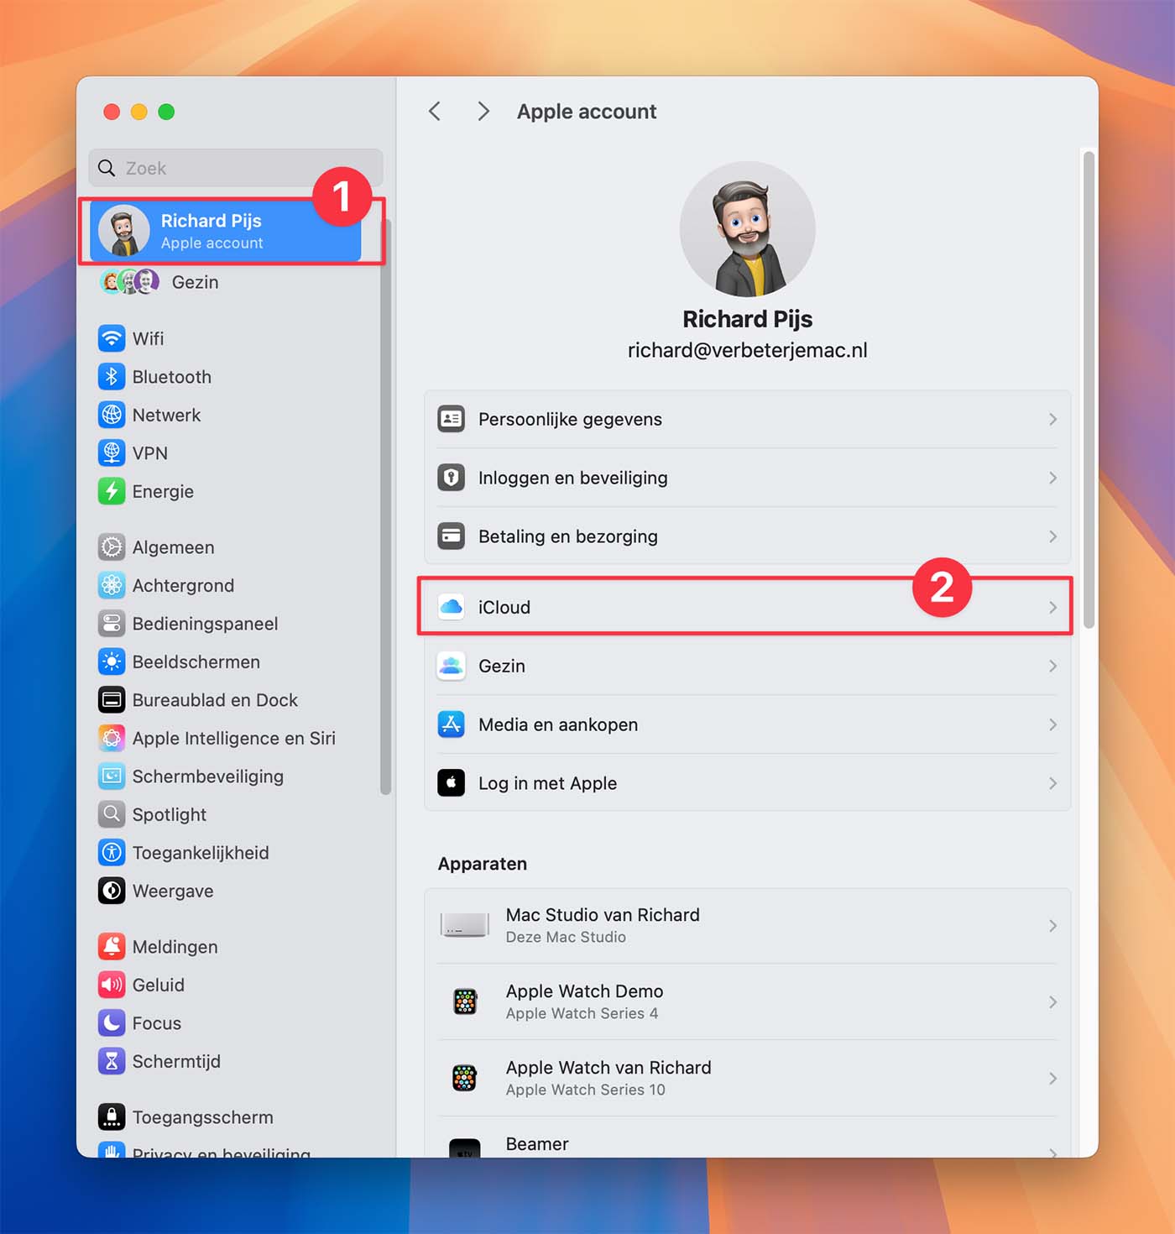The image size is (1175, 1234).
Task: Open Mac Studio van Richard chevron
Action: [x=1052, y=926]
